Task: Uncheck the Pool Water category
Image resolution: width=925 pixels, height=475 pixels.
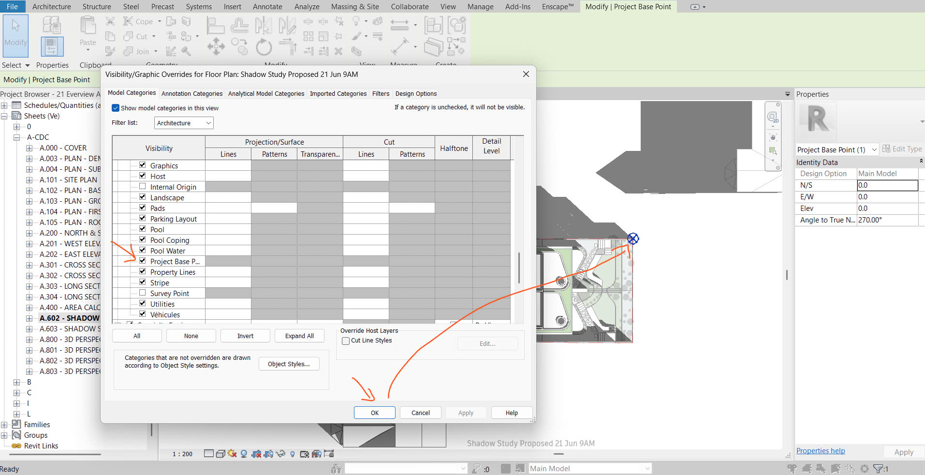Action: 142,250
